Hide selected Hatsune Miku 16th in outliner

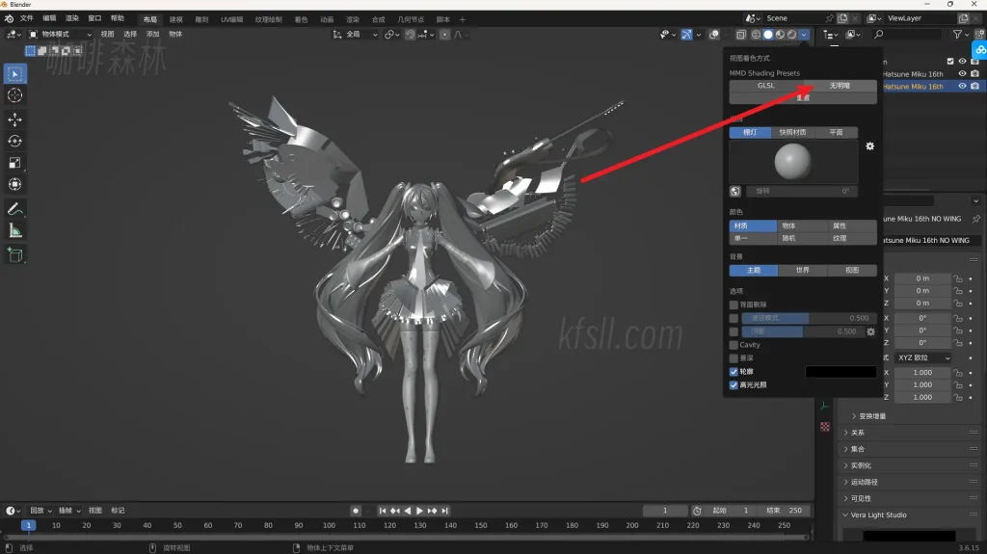coord(962,86)
